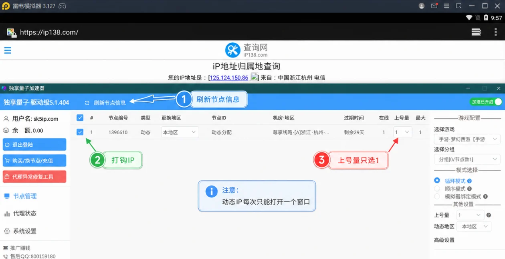Screen dimensions: 505x259
Task: Open the 动态地区 本地区 dropdown
Action: pos(474,226)
